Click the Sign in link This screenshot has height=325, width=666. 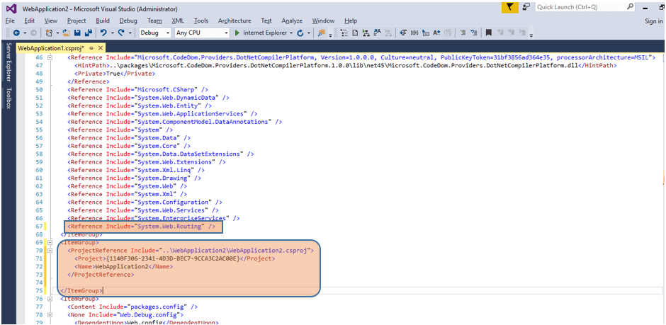click(x=653, y=21)
